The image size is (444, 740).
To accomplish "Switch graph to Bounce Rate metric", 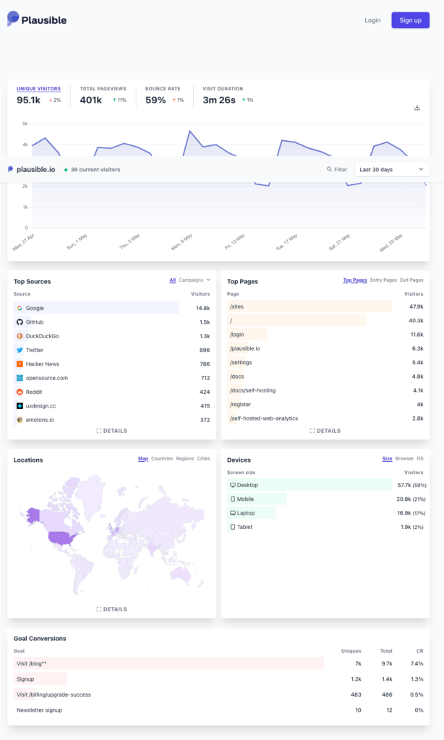I will [163, 89].
